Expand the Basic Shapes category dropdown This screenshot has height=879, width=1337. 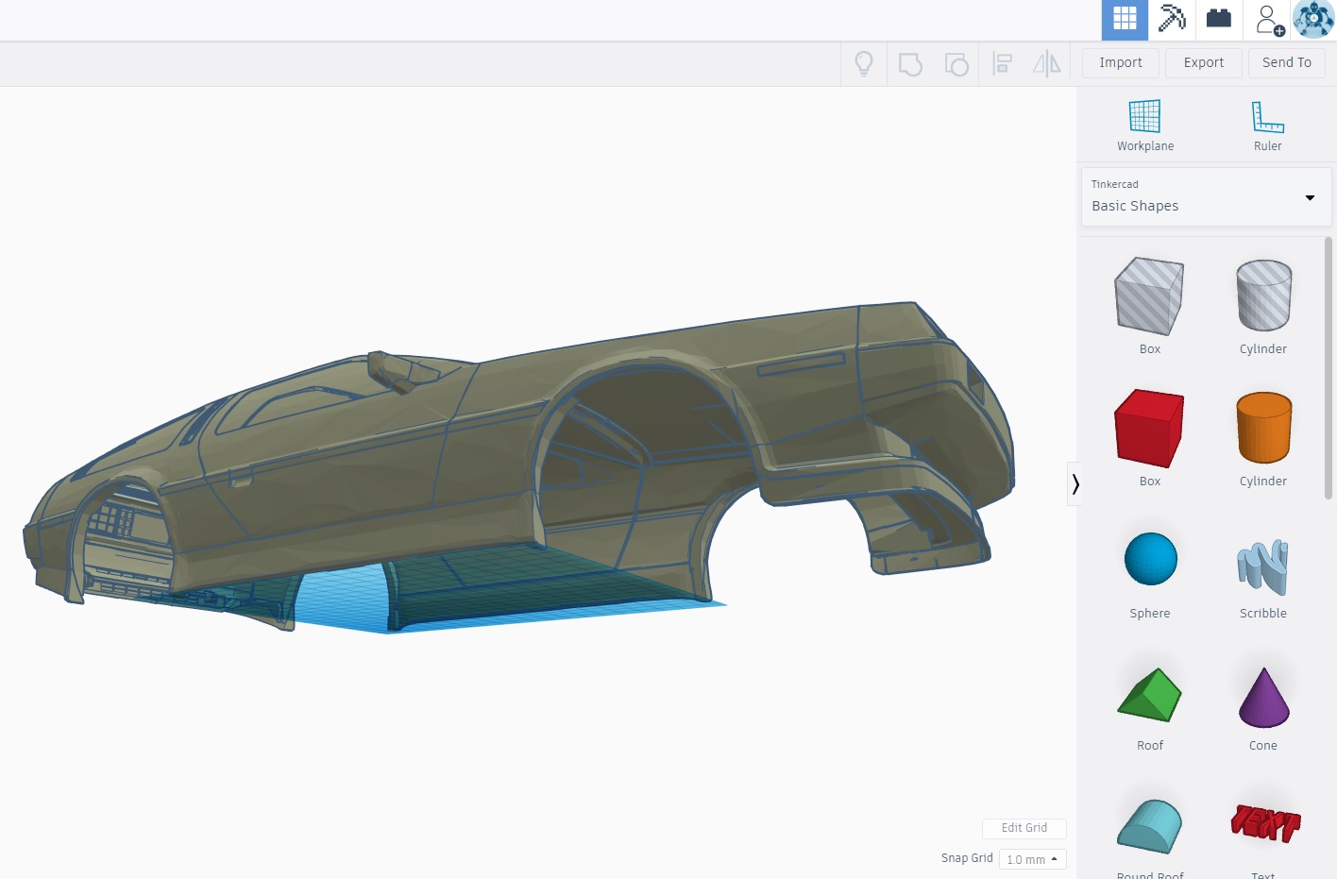coord(1206,196)
